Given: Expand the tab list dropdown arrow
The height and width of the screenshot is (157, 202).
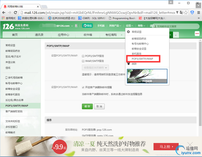Looking at the screenshot, I should 176,35.
